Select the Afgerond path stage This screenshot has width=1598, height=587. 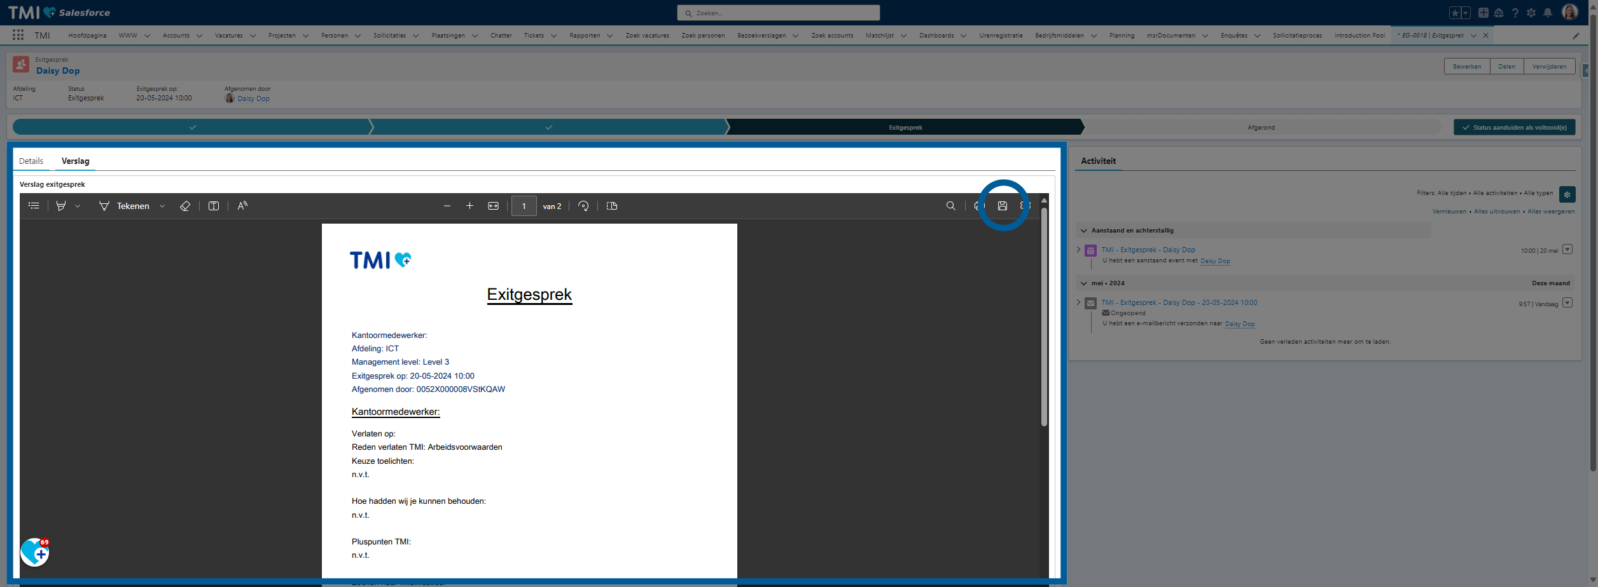(1261, 128)
